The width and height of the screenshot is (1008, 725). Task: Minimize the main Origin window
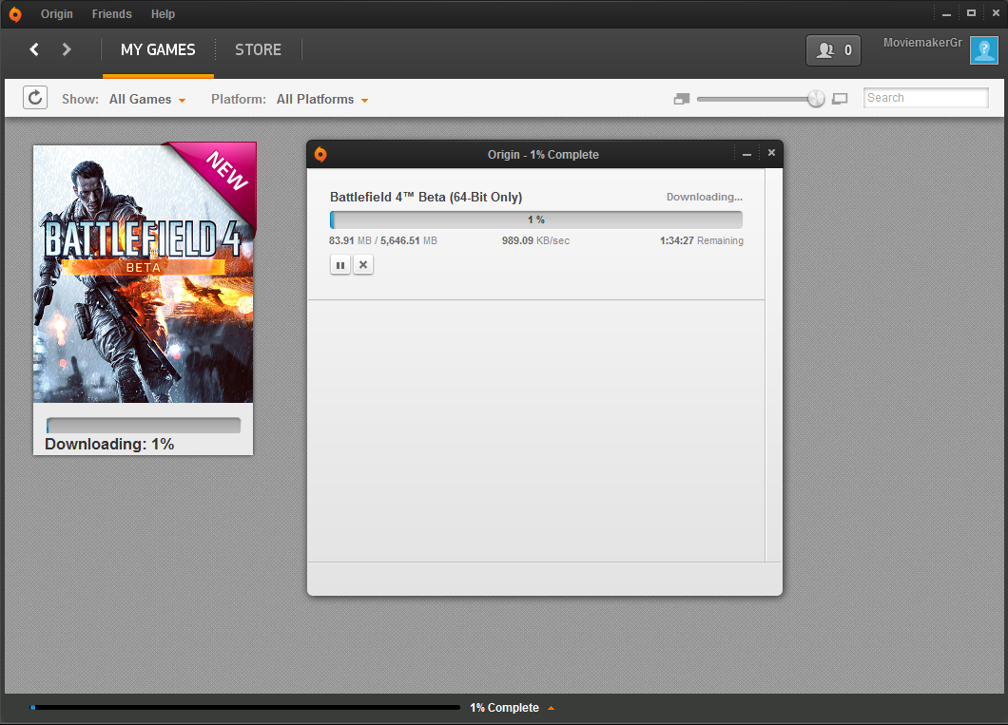pos(946,13)
